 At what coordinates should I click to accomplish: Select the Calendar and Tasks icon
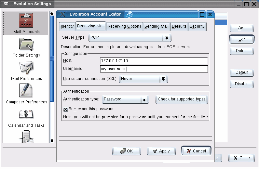[26, 114]
